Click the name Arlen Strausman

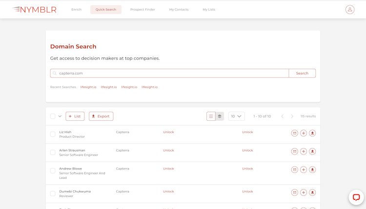tap(72, 150)
